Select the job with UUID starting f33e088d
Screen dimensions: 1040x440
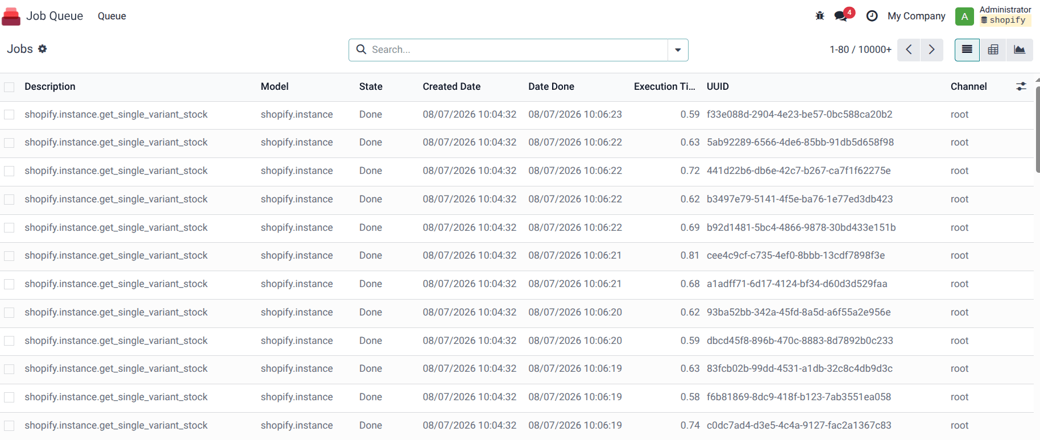pos(9,115)
